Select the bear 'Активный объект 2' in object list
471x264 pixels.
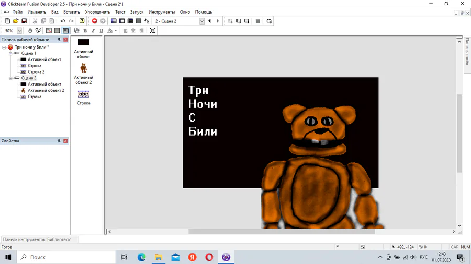pyautogui.click(x=84, y=74)
